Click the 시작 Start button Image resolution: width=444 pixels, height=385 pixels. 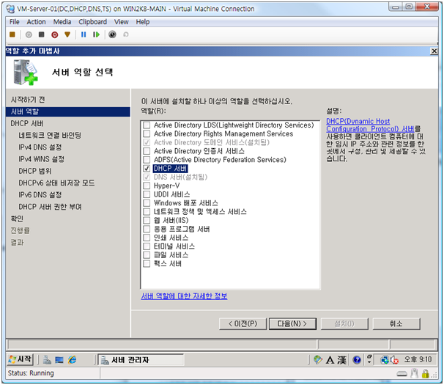(x=20, y=359)
